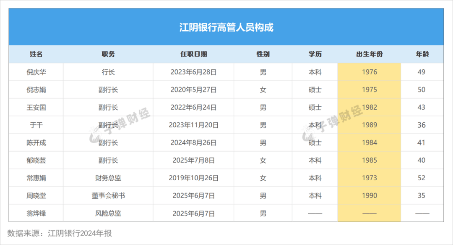Viewport: 453px width, 245px height.
Task: Select the 风险总监 position cell
Action: [108, 213]
